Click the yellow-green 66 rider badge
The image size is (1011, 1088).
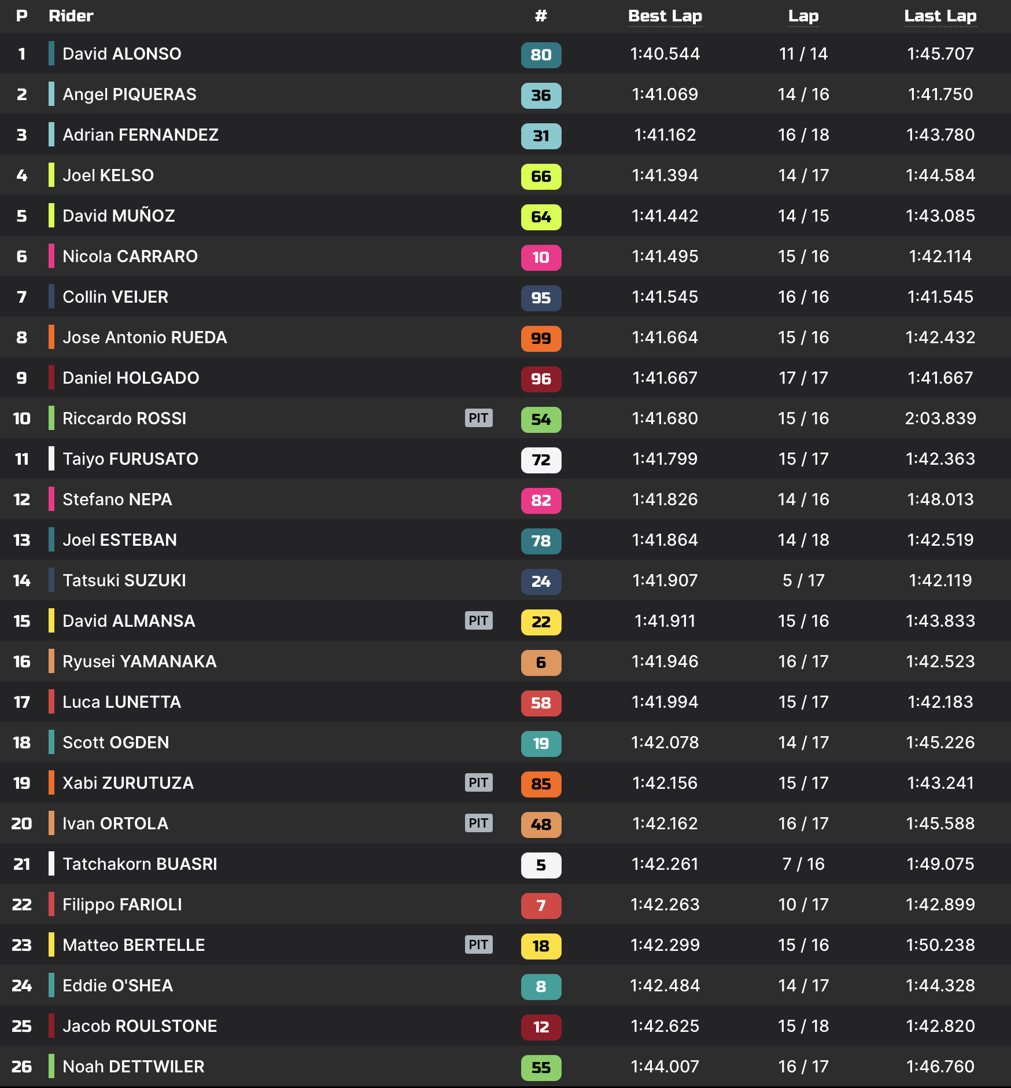tap(541, 177)
